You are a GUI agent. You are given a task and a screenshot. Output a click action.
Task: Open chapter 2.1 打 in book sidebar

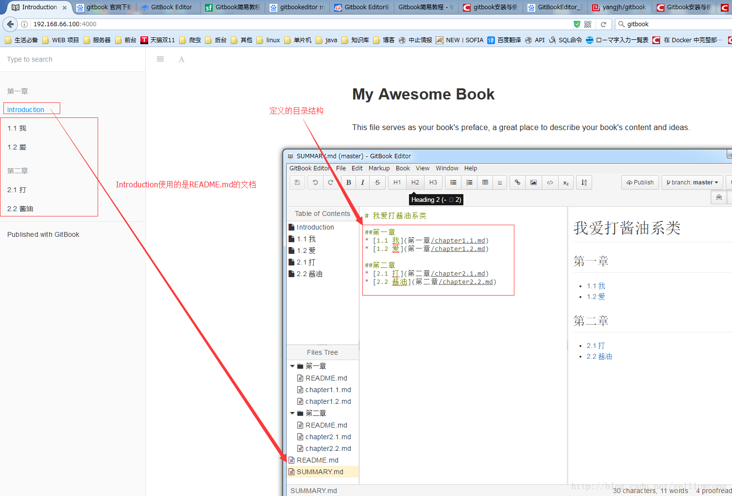tap(17, 190)
